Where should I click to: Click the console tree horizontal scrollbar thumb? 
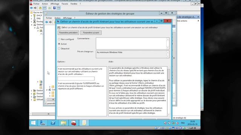coord(48,114)
